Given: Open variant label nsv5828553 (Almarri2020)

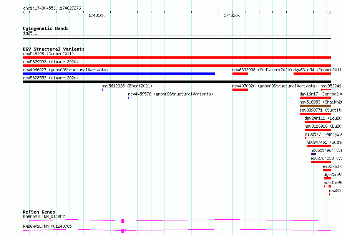Looking at the screenshot, I should [51, 78].
